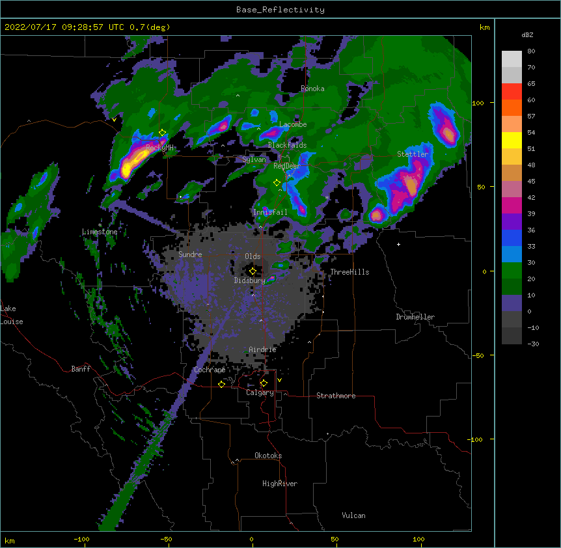Click the 80 value atop the dBZ scale
The width and height of the screenshot is (561, 548).
tap(531, 51)
